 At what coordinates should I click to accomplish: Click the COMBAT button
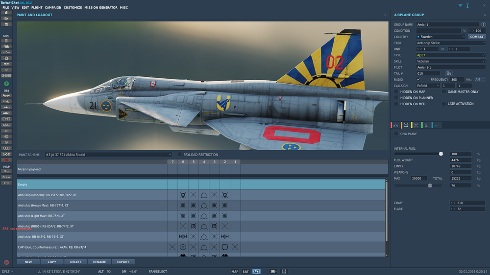click(477, 37)
